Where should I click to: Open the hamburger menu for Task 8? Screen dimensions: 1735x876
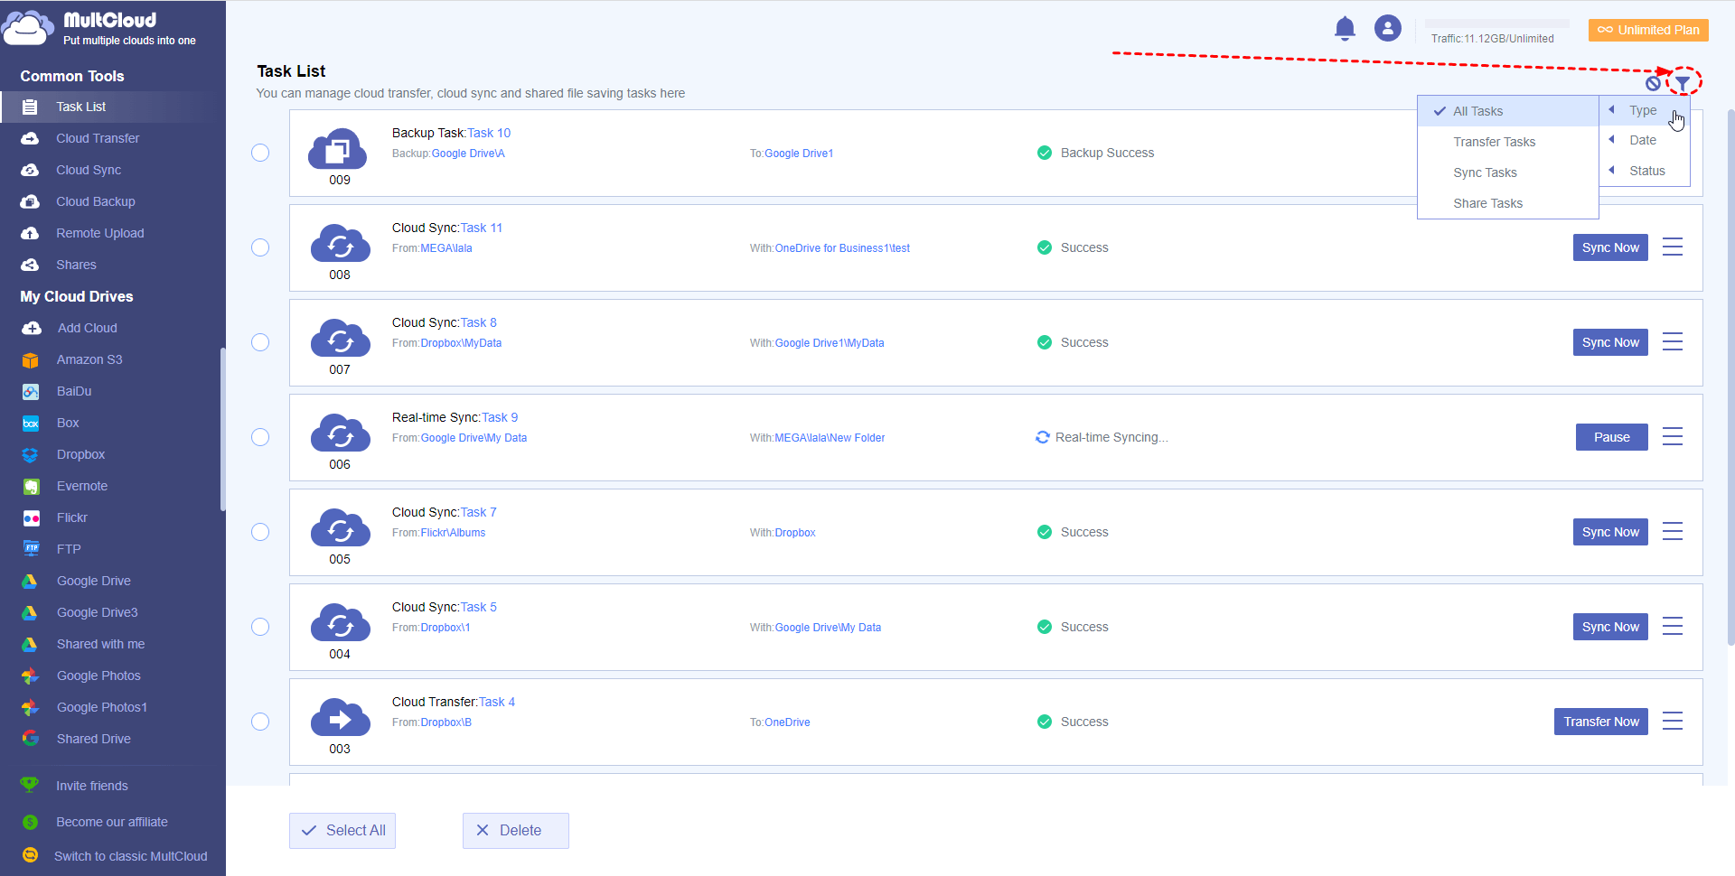(1672, 342)
